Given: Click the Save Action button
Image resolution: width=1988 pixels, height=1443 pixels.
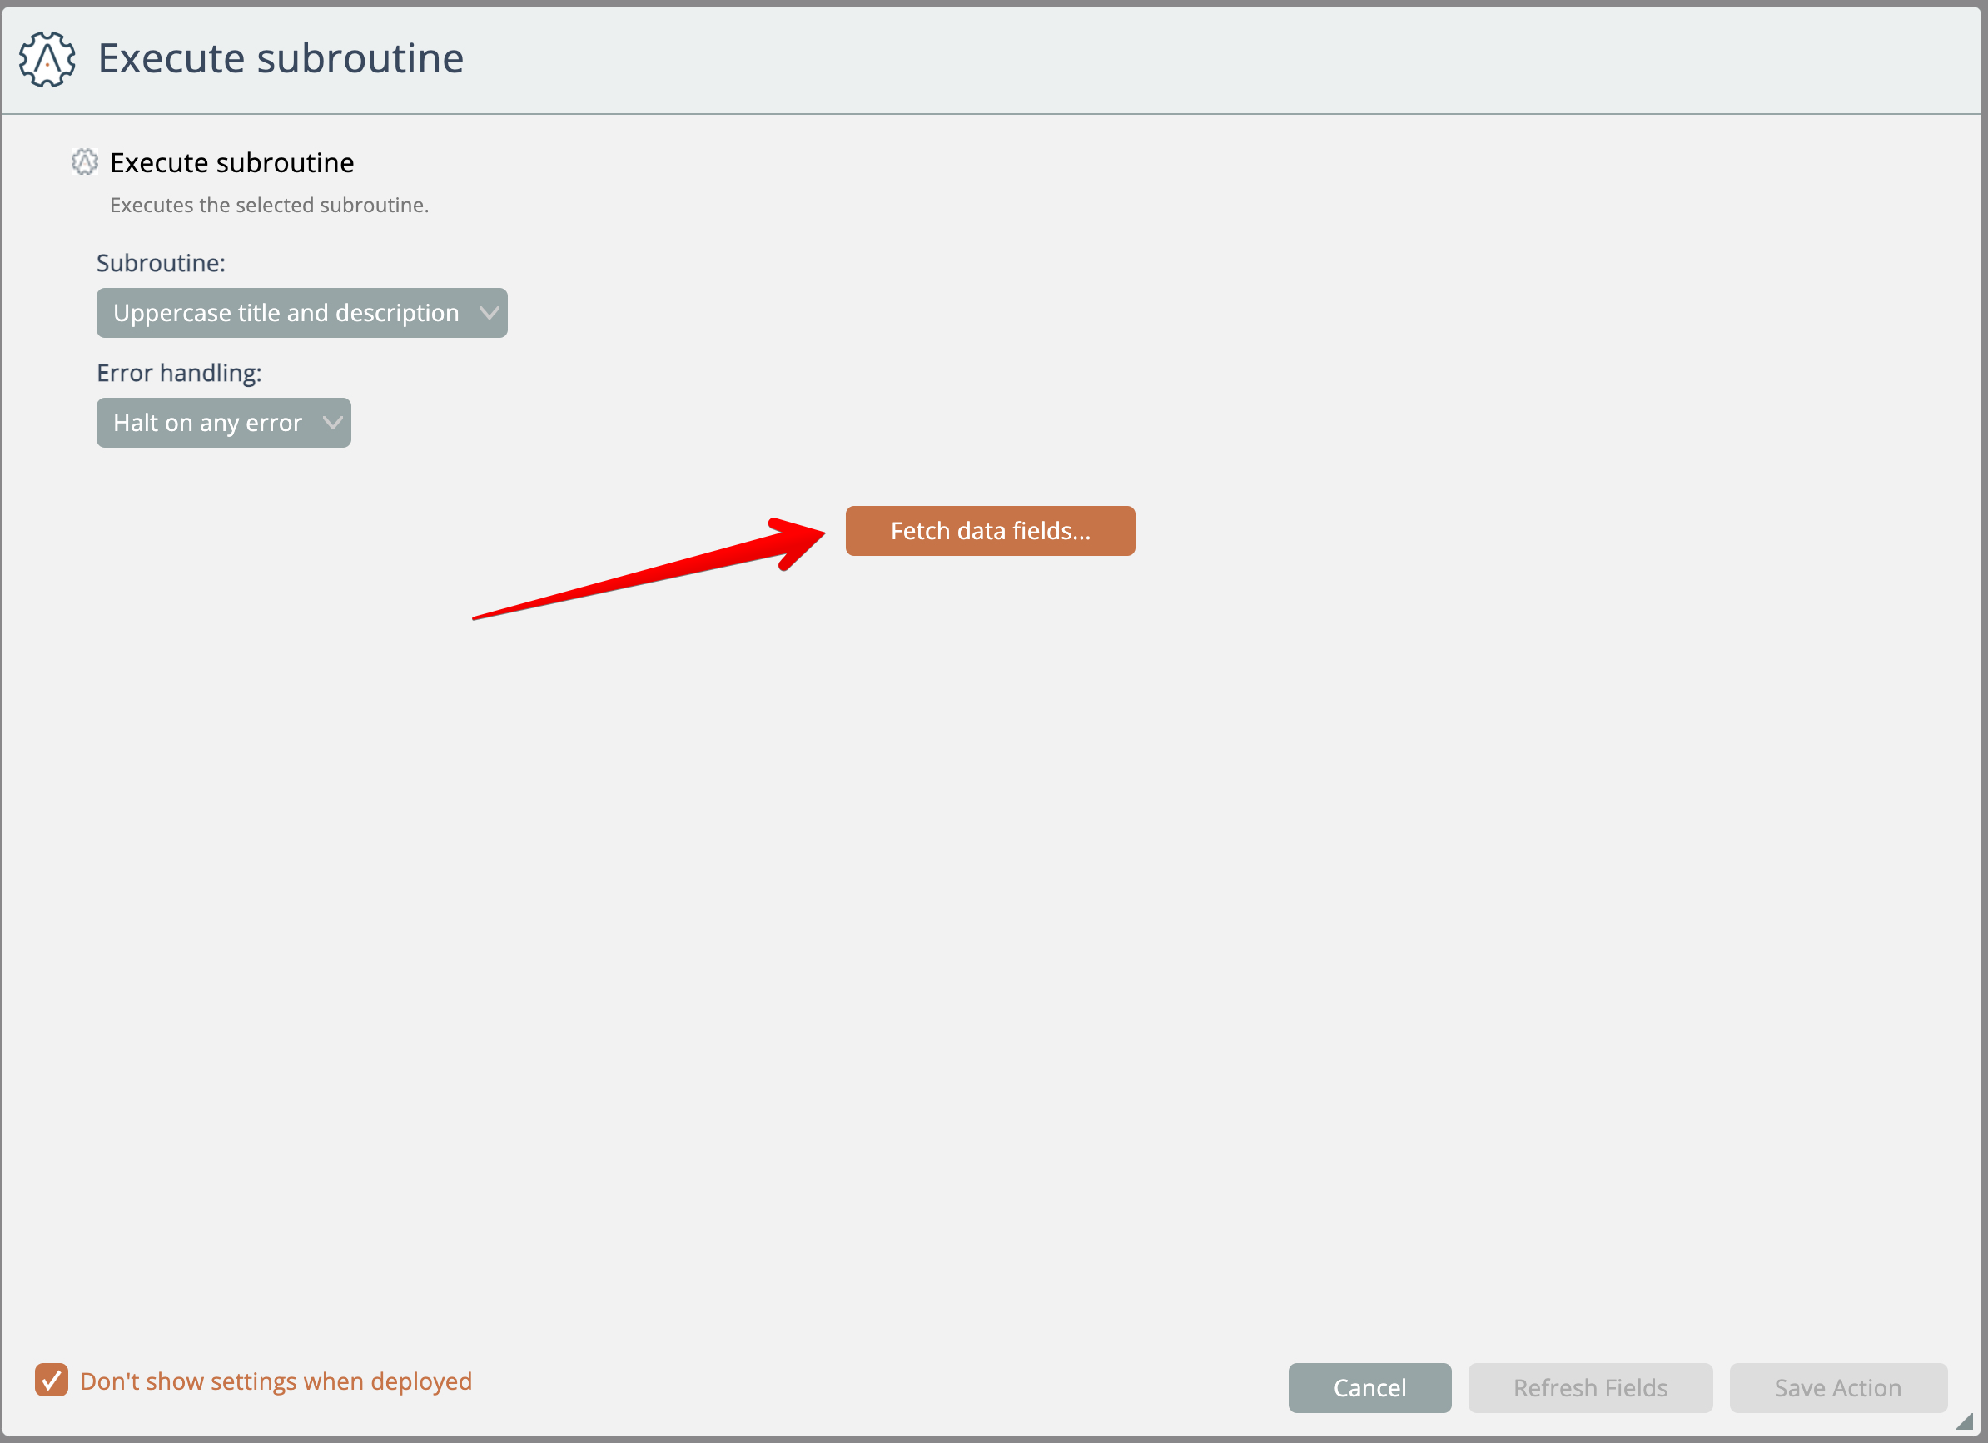Looking at the screenshot, I should coord(1837,1388).
